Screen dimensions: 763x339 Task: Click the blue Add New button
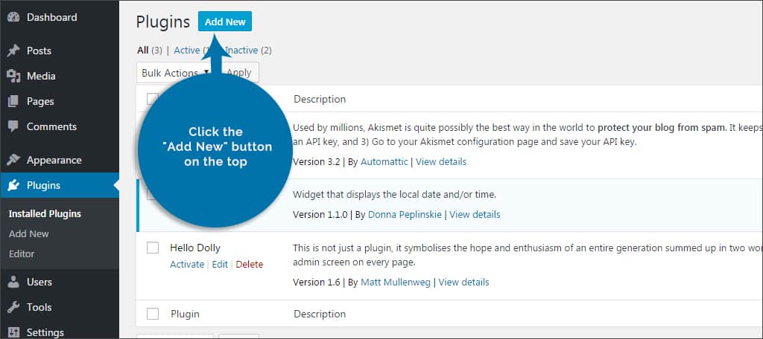coord(225,22)
